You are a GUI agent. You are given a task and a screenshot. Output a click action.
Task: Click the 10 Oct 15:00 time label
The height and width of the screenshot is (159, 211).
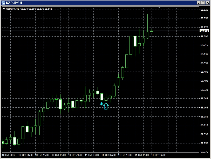click(42, 155)
